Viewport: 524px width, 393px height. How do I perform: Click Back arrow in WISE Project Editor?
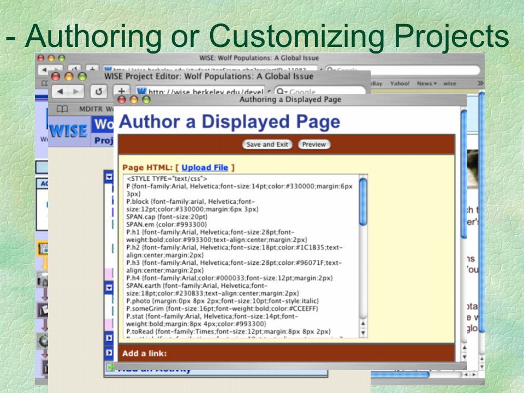pyautogui.click(x=60, y=91)
